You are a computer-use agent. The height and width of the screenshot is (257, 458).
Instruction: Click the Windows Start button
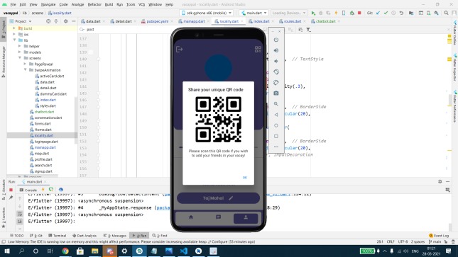pyautogui.click(x=6, y=251)
